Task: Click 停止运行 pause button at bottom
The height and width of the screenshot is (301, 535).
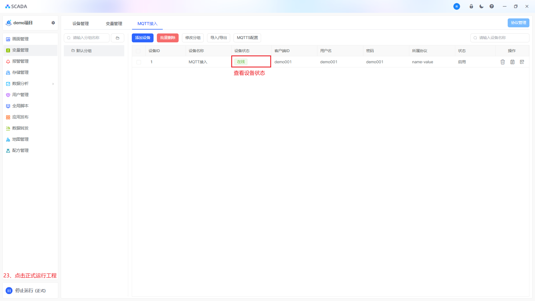Action: coord(9,291)
